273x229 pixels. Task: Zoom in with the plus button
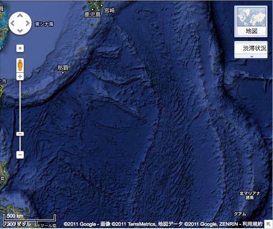point(20,76)
